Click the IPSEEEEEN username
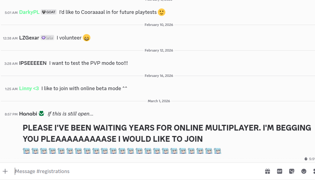Viewport: 315px width, 180px height. tap(33, 63)
